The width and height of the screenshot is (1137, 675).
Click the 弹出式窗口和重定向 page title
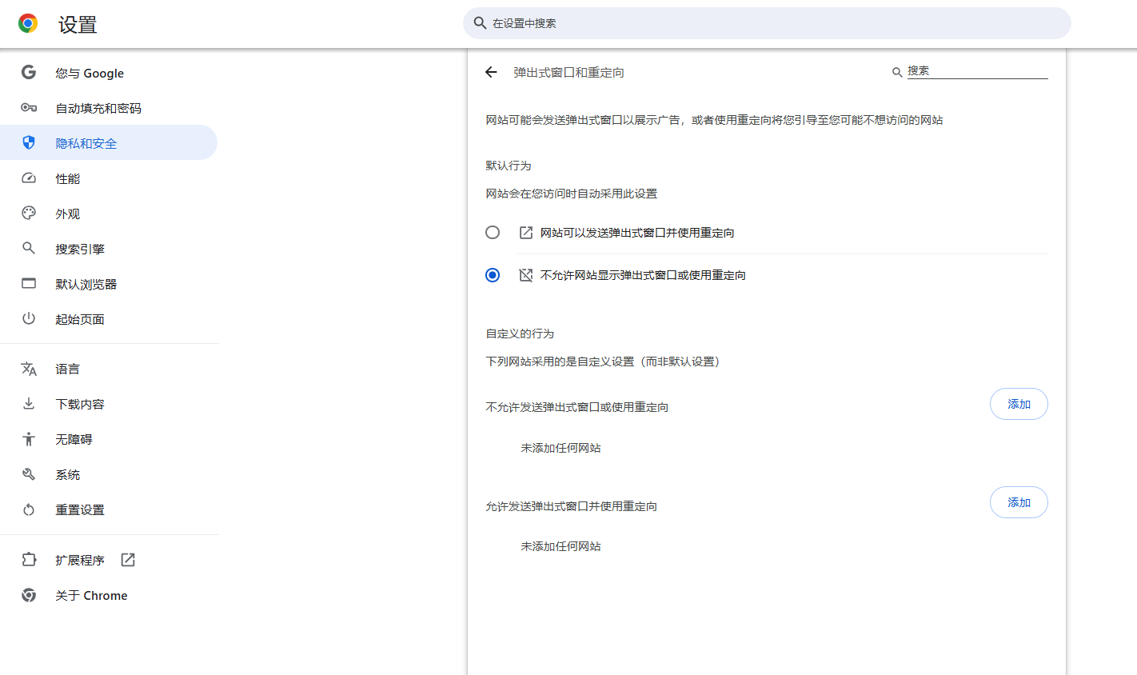[568, 72]
